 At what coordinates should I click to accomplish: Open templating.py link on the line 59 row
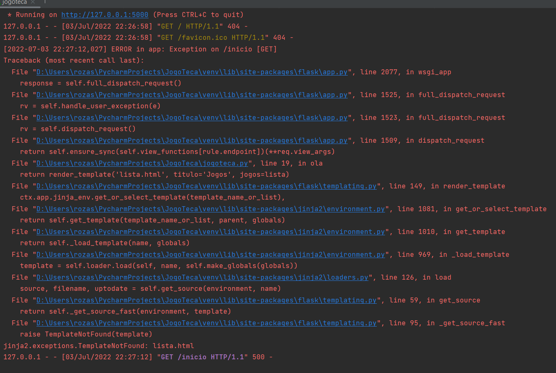tap(207, 300)
